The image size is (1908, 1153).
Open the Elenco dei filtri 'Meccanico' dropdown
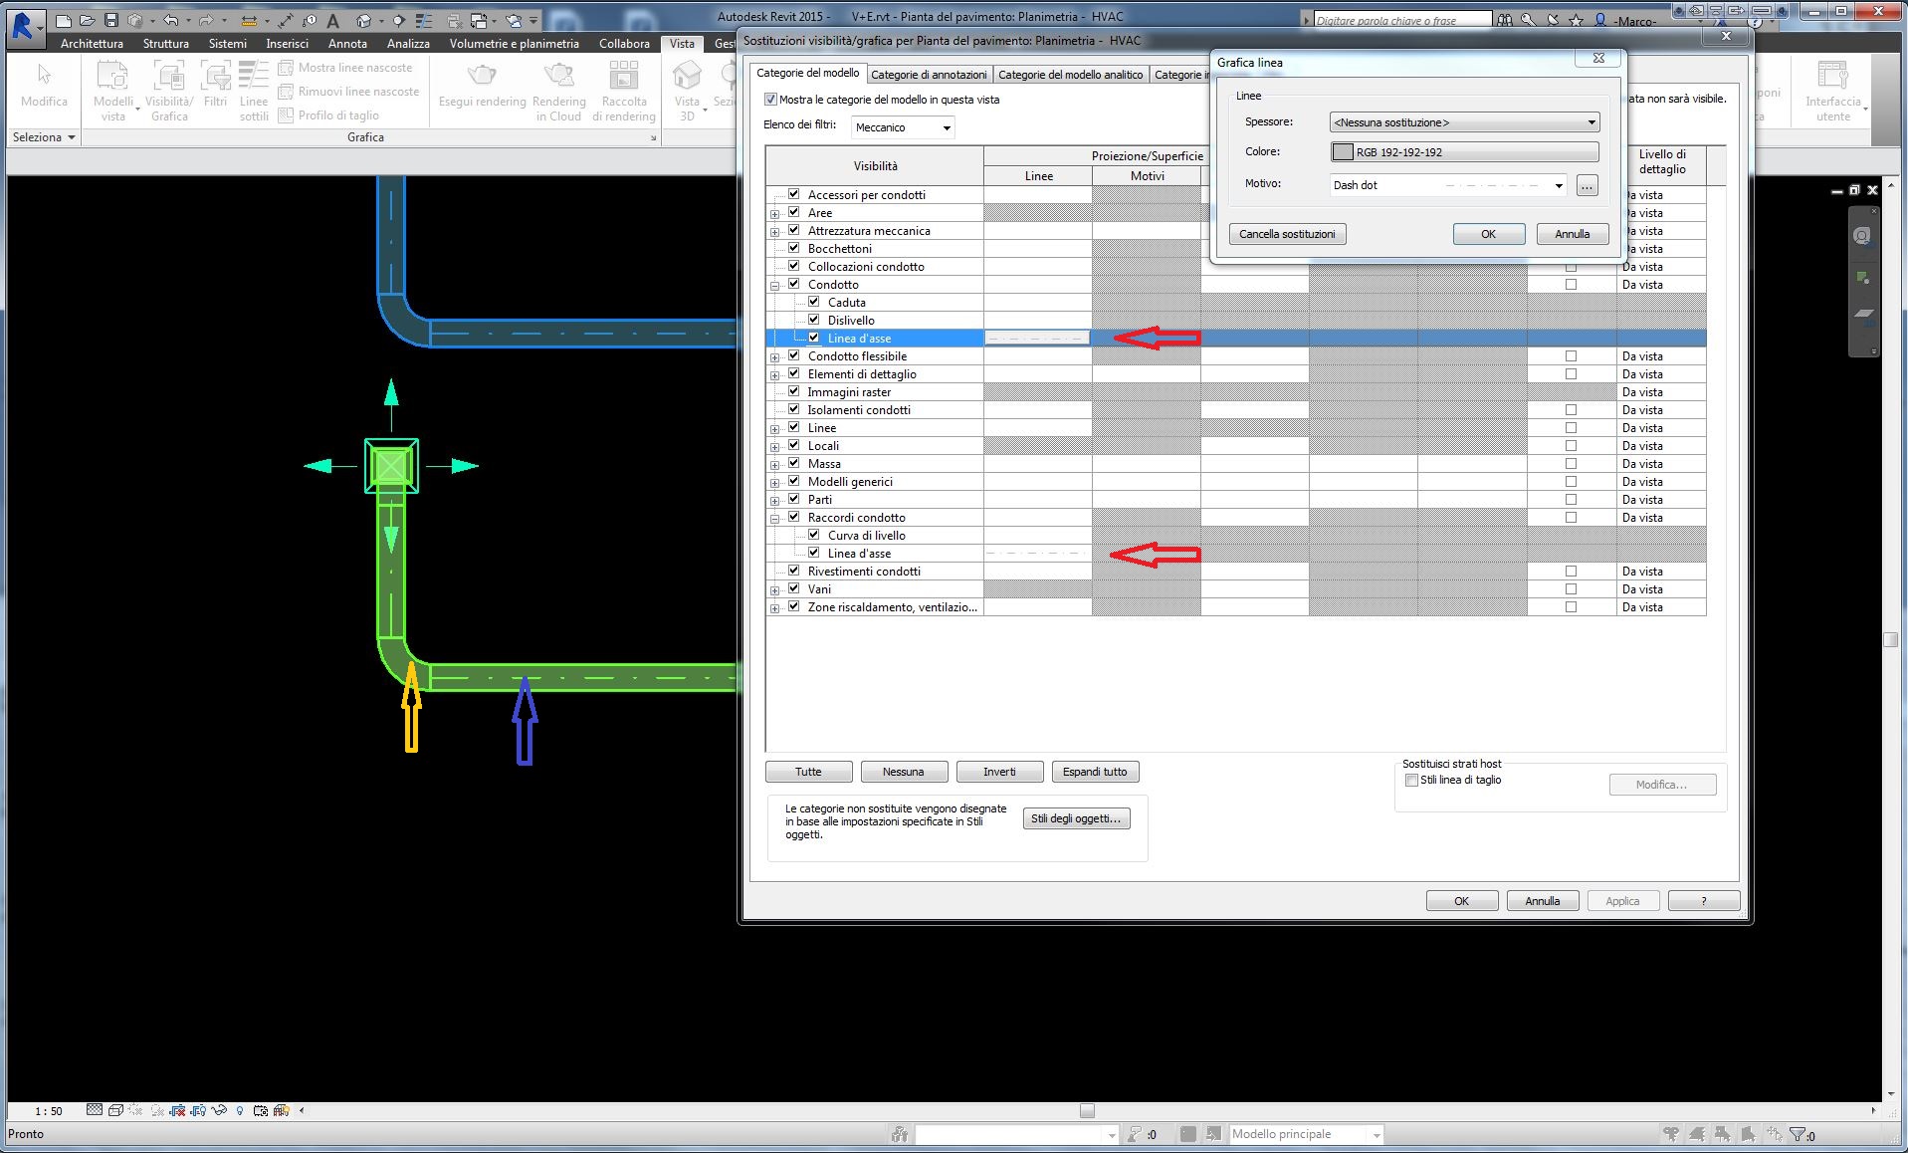coord(903,127)
